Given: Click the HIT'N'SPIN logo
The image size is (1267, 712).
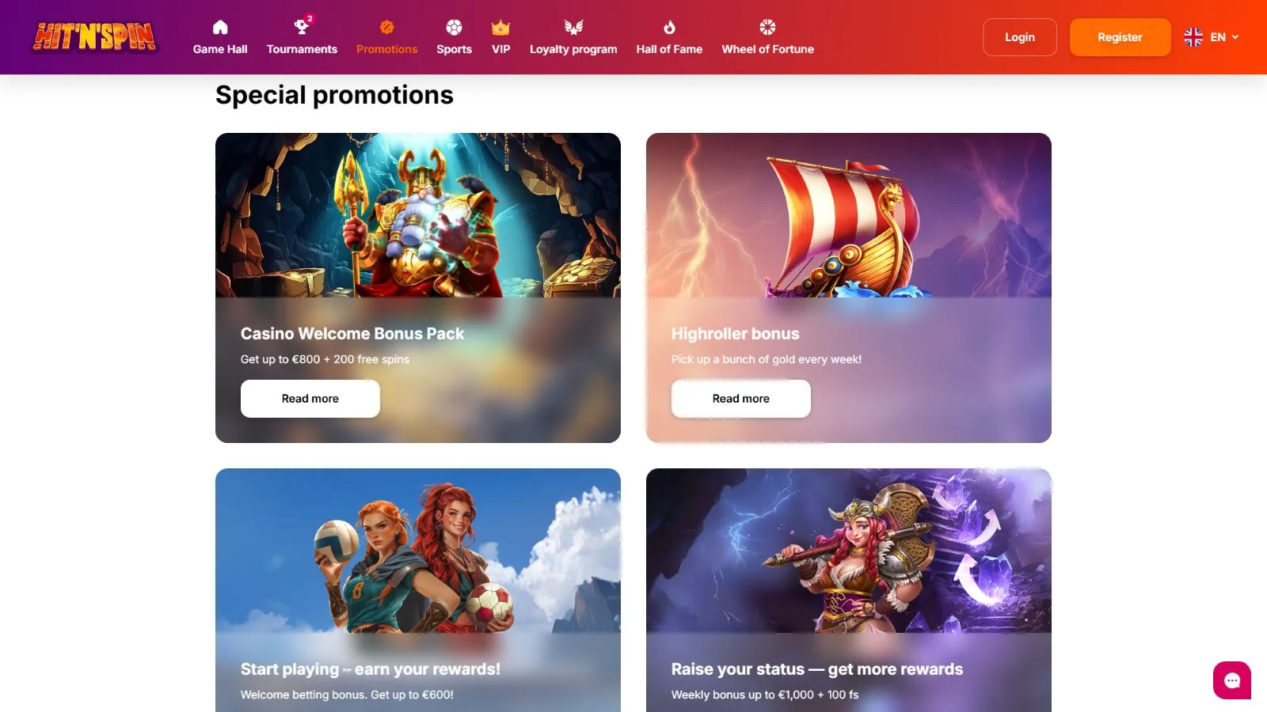Looking at the screenshot, I should pos(95,37).
